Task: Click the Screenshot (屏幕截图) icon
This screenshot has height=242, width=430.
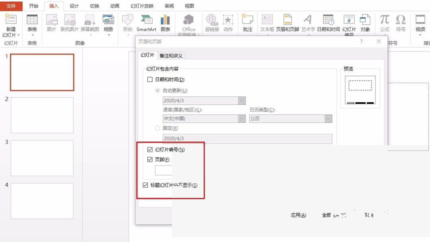Action: [x=90, y=20]
